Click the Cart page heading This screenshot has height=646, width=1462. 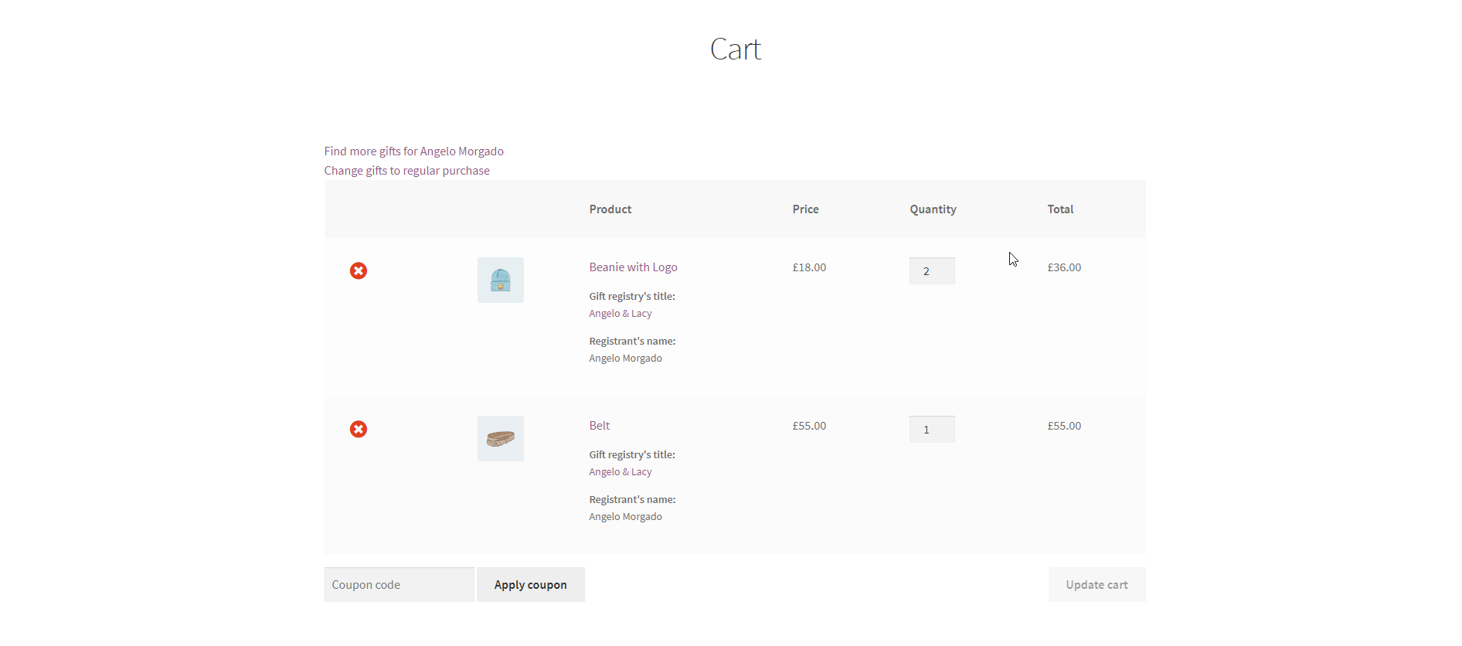tap(736, 49)
